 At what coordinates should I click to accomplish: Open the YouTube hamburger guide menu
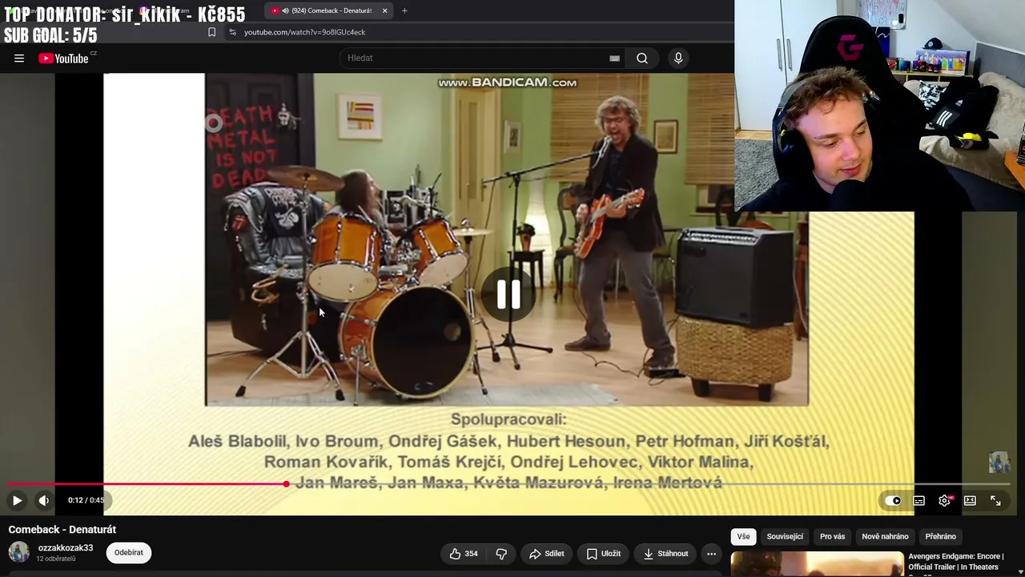(x=19, y=58)
